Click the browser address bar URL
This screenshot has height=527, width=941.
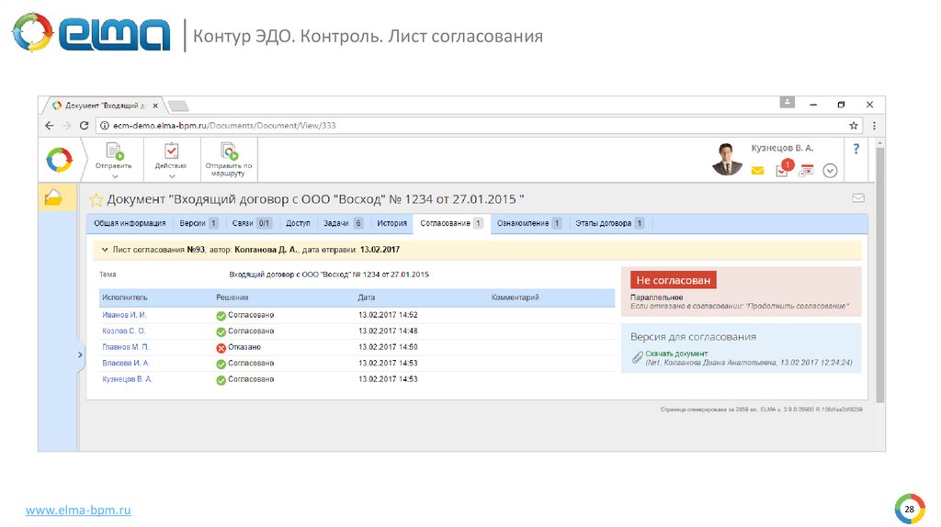tap(224, 125)
